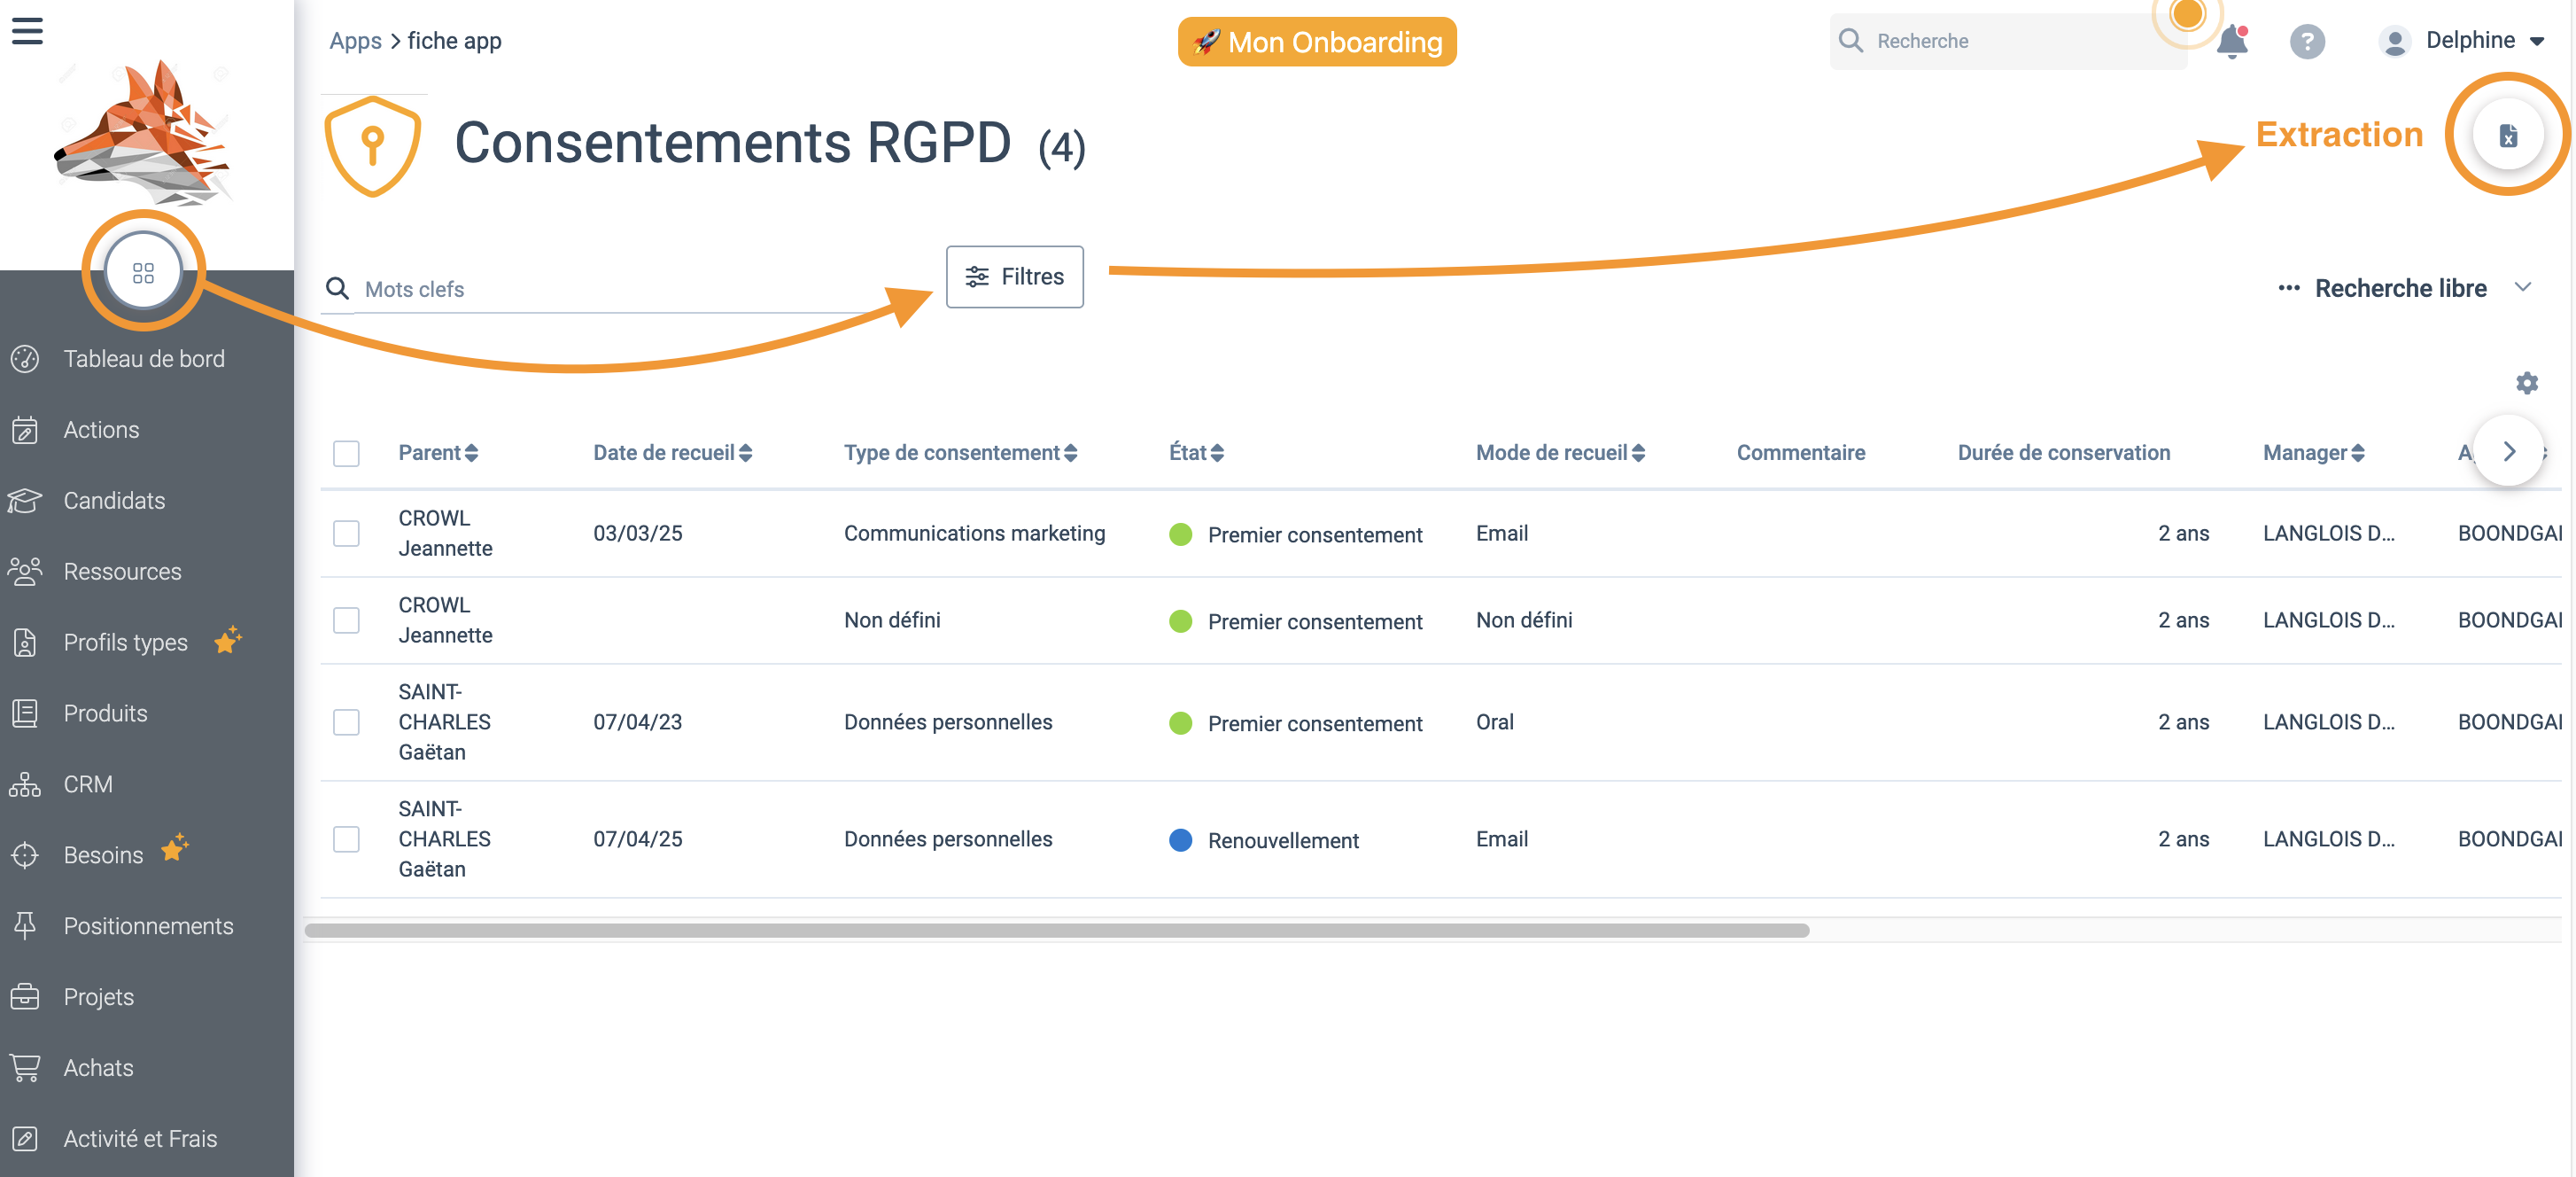Click the Delphine user avatar icon
This screenshot has width=2576, height=1177.
point(2395,41)
